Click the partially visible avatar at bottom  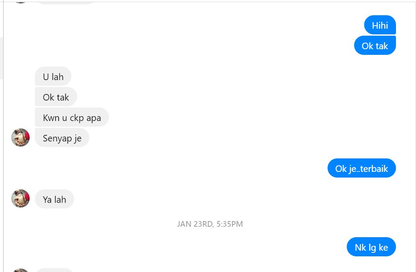[20, 270]
